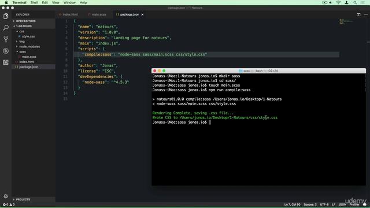The width and height of the screenshot is (370, 208).
Task: Open the editor More Actions ellipsis
Action: [366, 14]
